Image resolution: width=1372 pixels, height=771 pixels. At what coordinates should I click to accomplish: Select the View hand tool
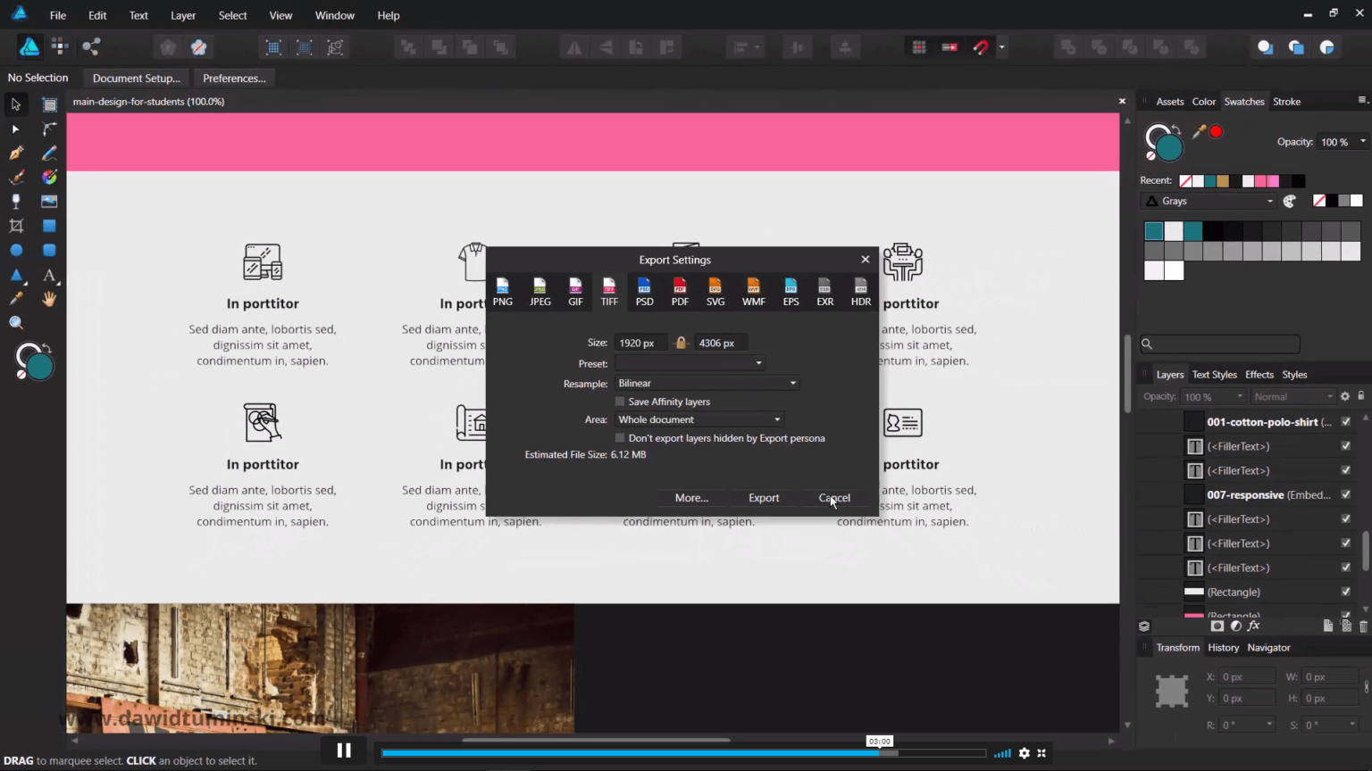[x=49, y=299]
